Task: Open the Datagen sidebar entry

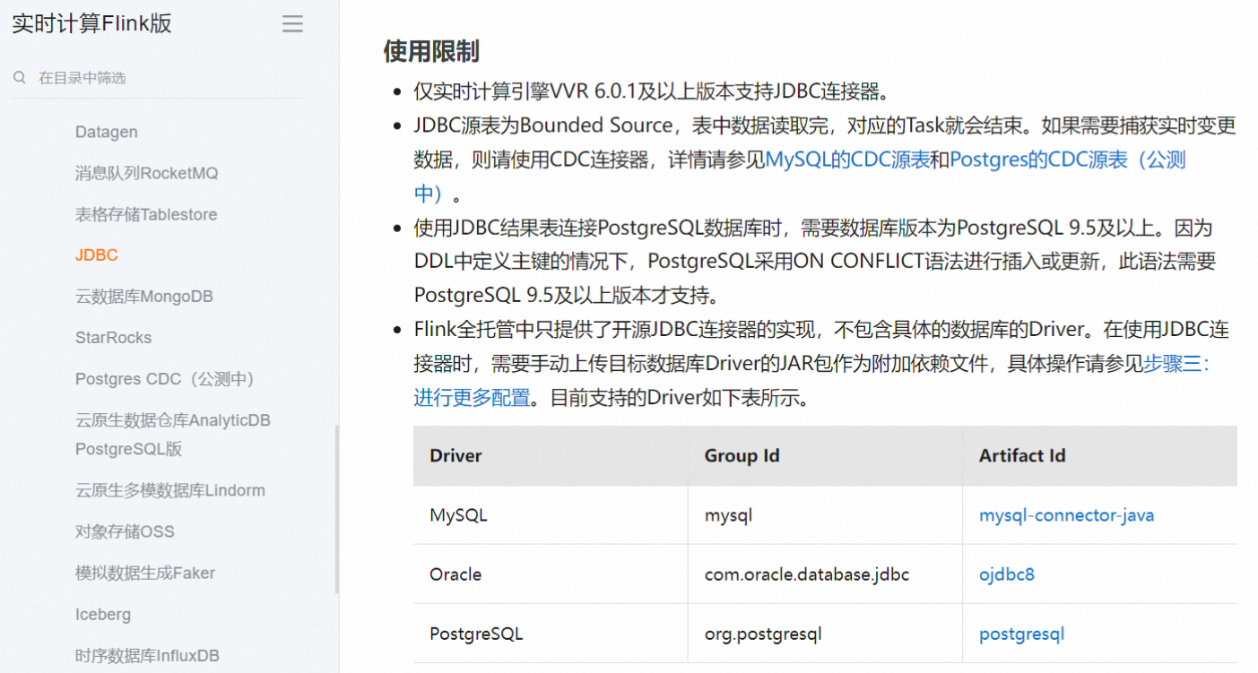Action: [107, 132]
